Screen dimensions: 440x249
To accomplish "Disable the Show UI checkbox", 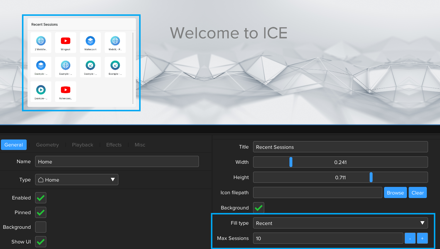I will [x=41, y=242].
